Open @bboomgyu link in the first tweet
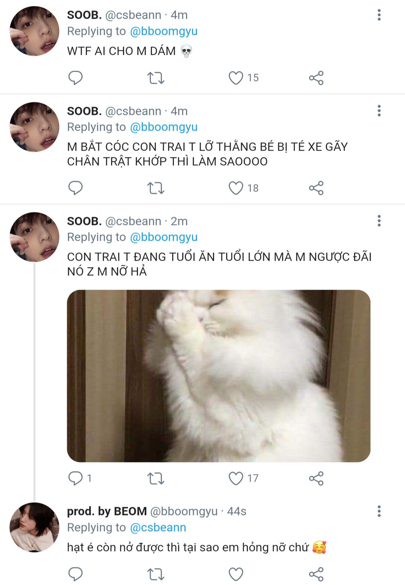This screenshot has height=585, width=405. 163,31
